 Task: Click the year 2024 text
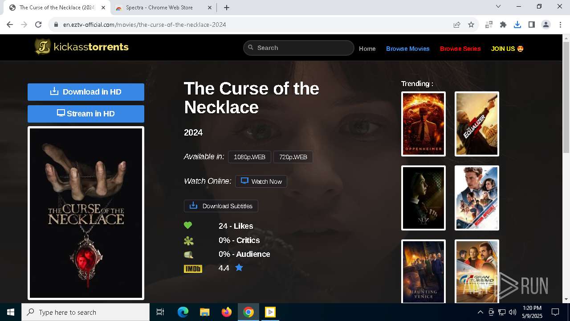tap(193, 132)
